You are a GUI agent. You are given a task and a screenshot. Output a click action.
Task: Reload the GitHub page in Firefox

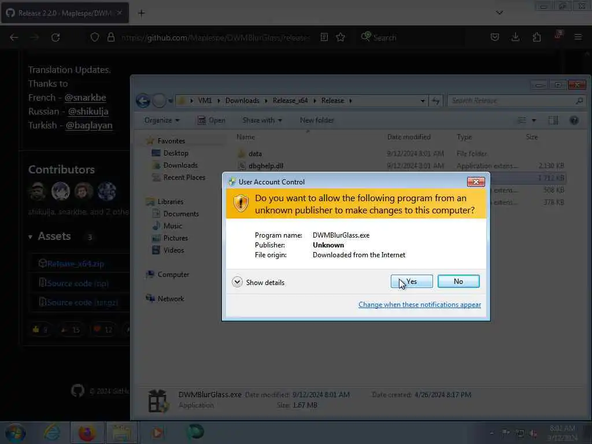coord(55,38)
